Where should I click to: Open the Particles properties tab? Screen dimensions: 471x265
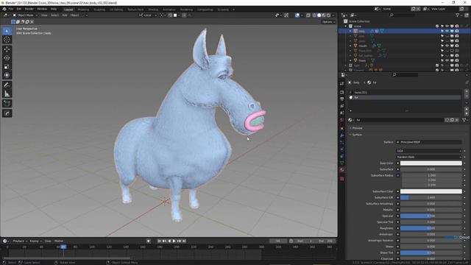coord(341,142)
